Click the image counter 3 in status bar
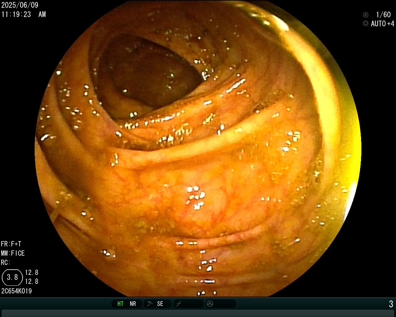 click(391, 304)
